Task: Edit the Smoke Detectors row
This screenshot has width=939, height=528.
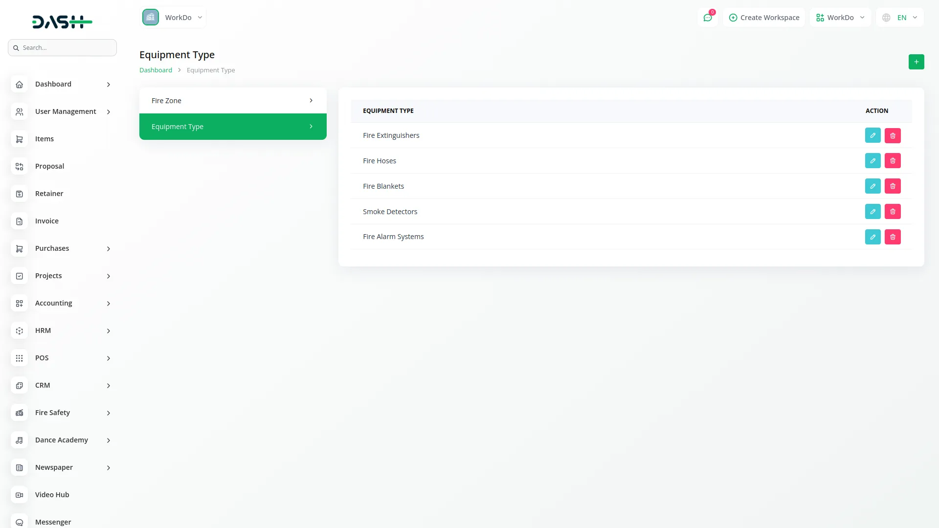Action: [872, 212]
